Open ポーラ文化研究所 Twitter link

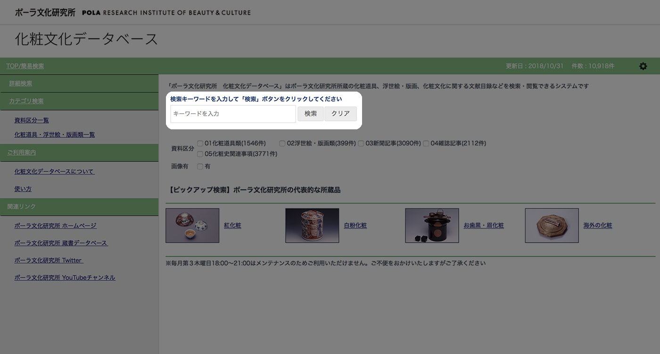[49, 260]
